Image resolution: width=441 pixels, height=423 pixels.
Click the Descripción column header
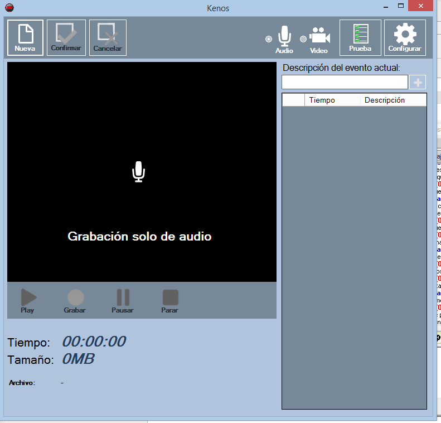(392, 100)
